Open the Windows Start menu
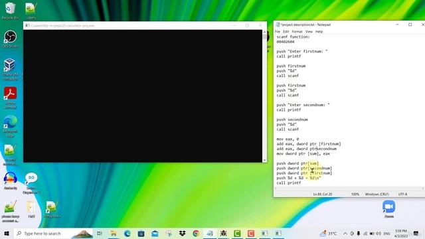The image size is (425, 239). 7,233
